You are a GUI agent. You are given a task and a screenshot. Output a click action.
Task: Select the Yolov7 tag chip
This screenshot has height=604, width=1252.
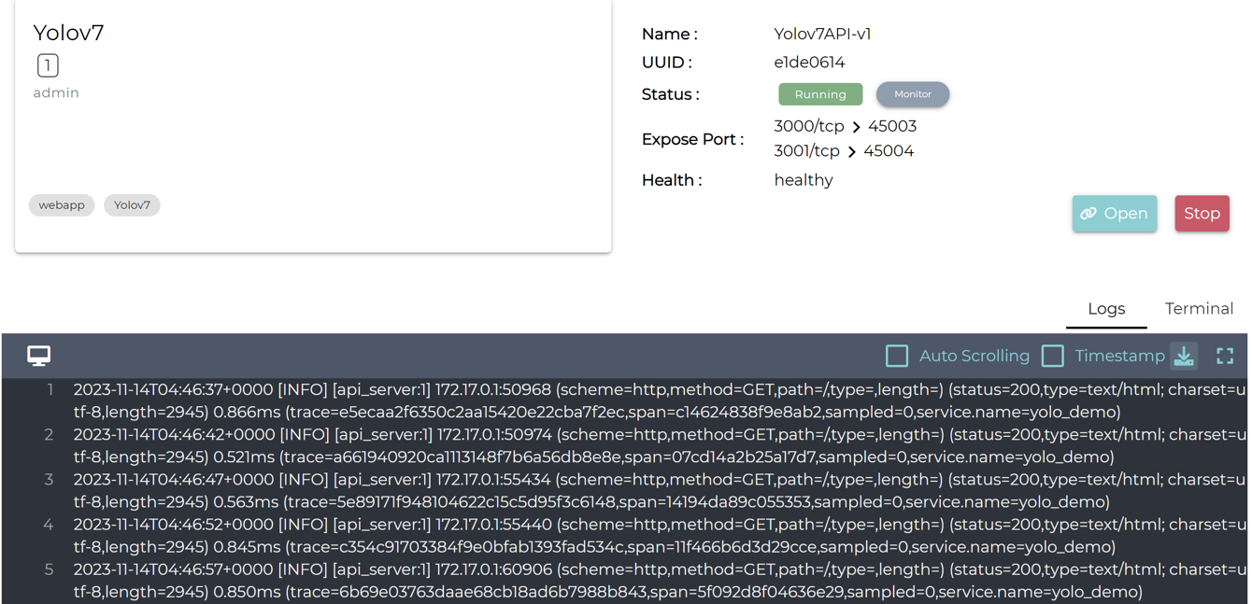point(132,205)
